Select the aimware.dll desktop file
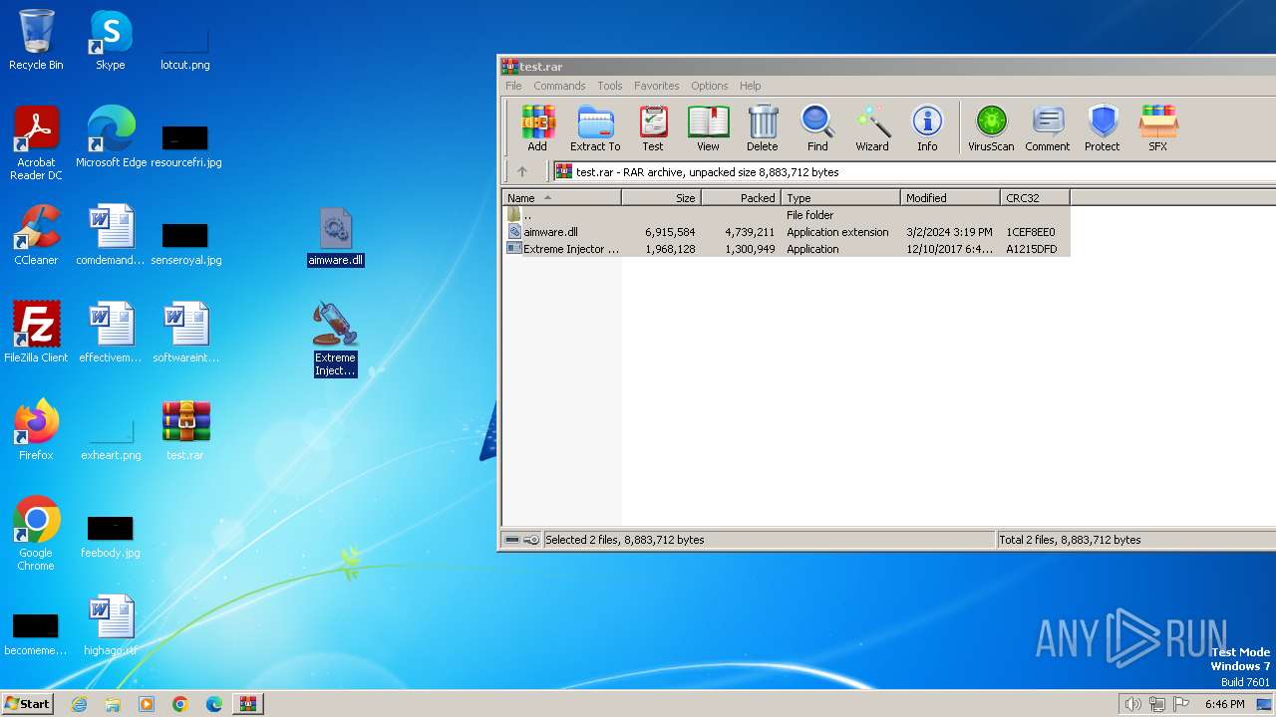1276x717 pixels. pos(336,237)
